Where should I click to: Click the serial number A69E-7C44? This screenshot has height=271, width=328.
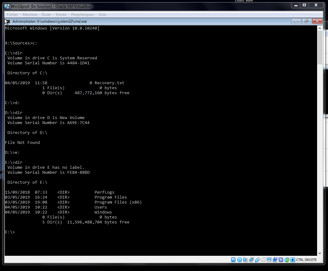[x=78, y=123]
